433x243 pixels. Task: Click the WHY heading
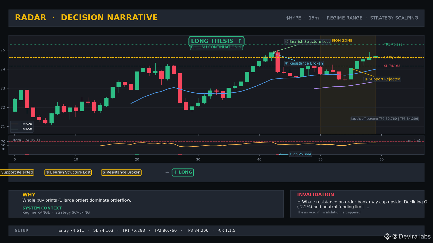(29, 195)
